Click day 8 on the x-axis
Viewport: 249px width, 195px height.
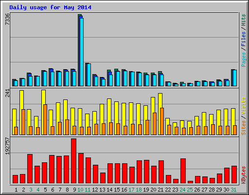(x=67, y=190)
